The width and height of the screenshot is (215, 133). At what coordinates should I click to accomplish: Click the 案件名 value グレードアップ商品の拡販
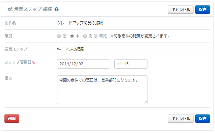point(80,23)
